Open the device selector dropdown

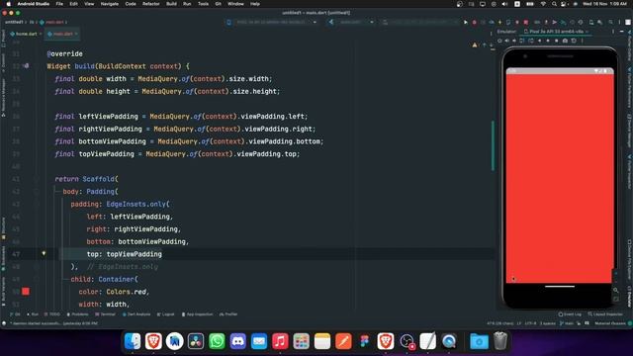[x=273, y=22]
